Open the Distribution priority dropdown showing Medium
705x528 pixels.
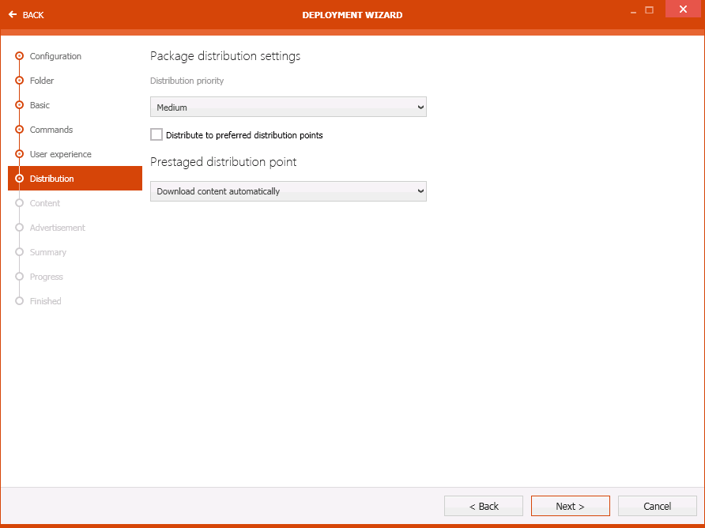click(288, 107)
